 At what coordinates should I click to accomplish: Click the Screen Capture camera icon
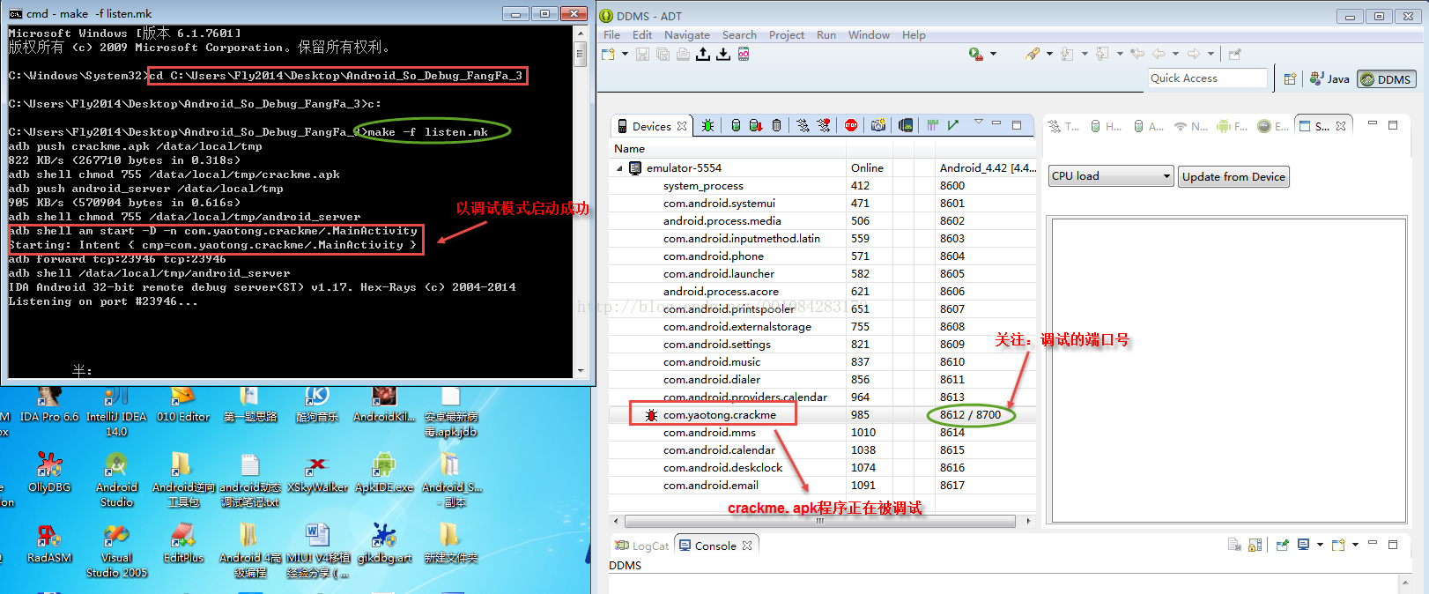(878, 126)
